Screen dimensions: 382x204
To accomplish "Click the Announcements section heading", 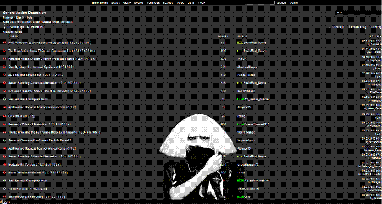I will pos(13,32).
